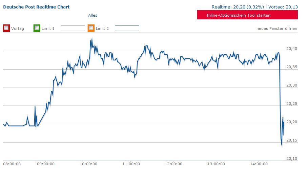Click the 20,10 price axis label
The width and height of the screenshot is (308, 169).
click(291, 158)
